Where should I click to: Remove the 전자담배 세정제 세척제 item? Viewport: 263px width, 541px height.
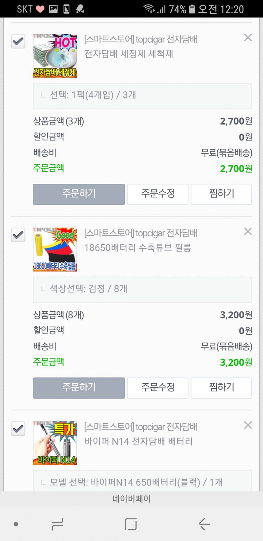tap(248, 38)
